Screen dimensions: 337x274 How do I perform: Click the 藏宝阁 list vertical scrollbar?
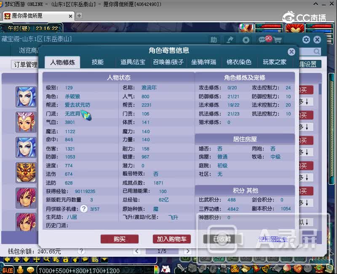(320, 89)
